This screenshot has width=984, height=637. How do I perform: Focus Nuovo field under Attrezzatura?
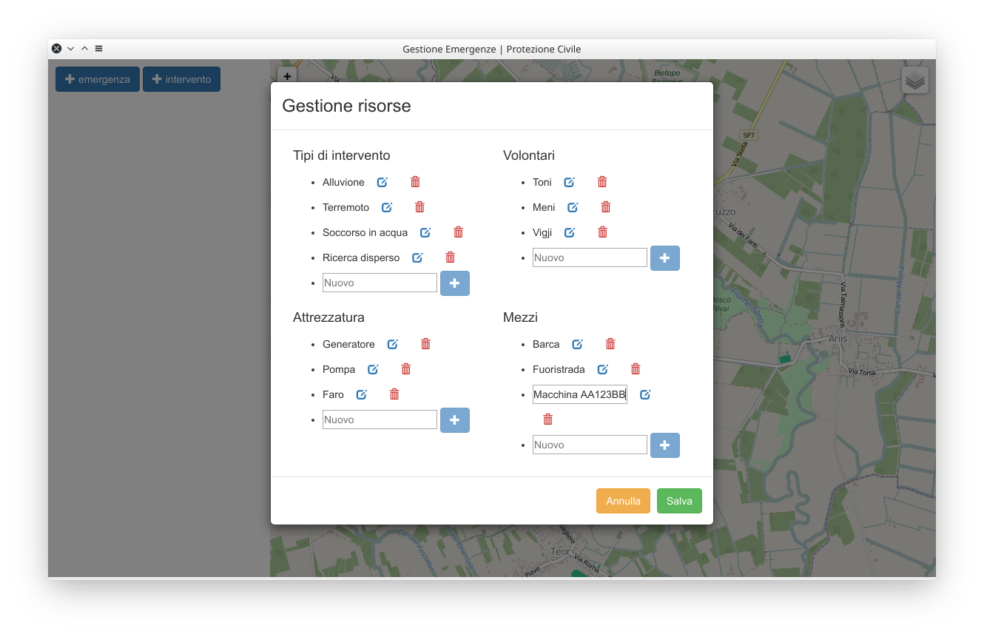380,419
